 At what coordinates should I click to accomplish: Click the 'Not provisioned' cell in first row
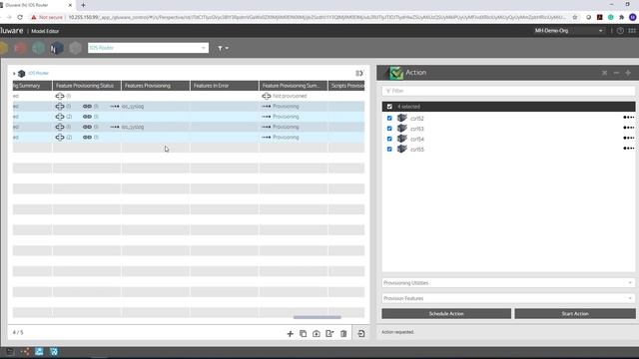(x=290, y=96)
